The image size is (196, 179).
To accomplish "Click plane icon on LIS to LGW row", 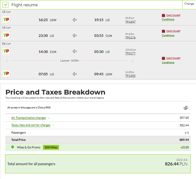I will point(75,74).
